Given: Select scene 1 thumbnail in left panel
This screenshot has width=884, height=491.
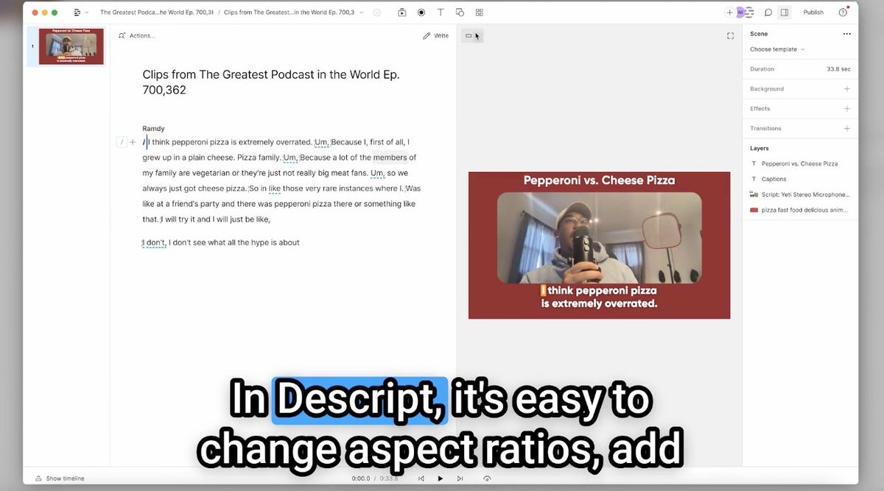Looking at the screenshot, I should click(x=71, y=46).
